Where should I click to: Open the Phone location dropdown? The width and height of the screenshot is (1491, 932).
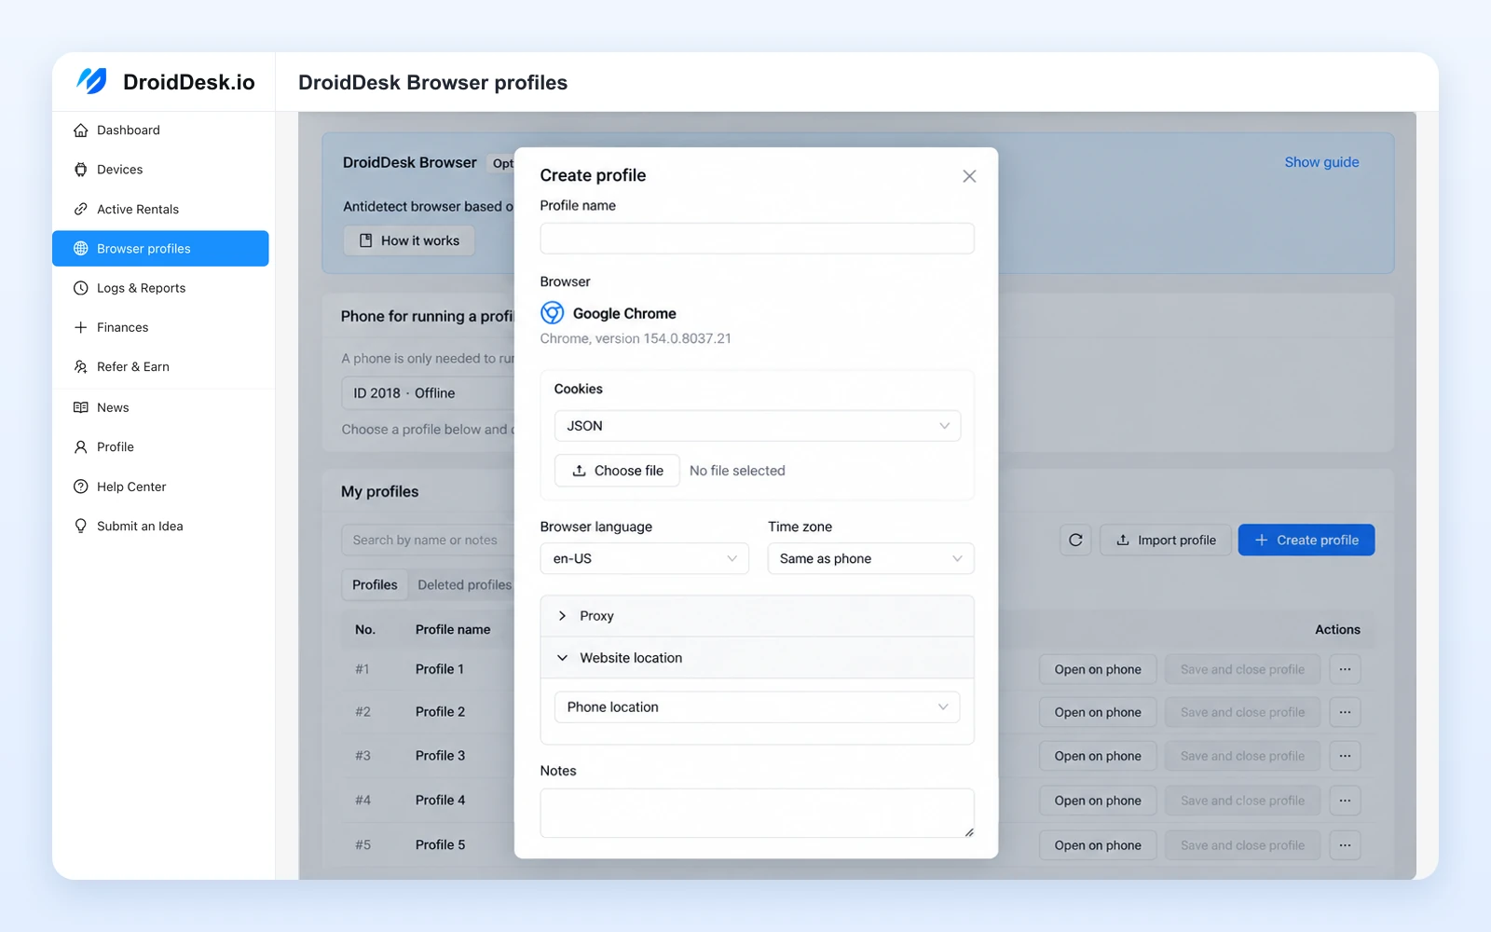757,707
